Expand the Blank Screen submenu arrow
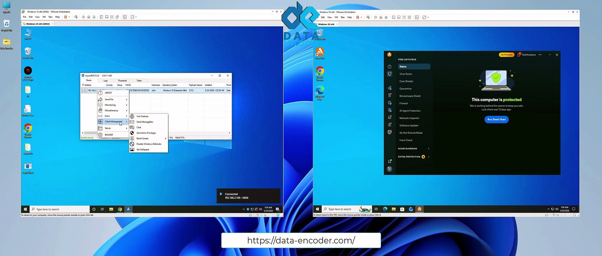The height and width of the screenshot is (256, 602). point(166,138)
